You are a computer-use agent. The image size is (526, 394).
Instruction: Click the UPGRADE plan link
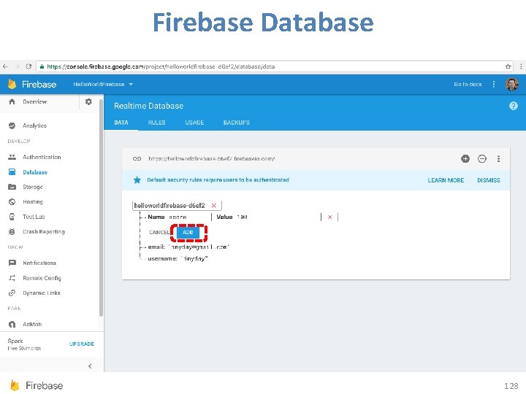point(82,344)
